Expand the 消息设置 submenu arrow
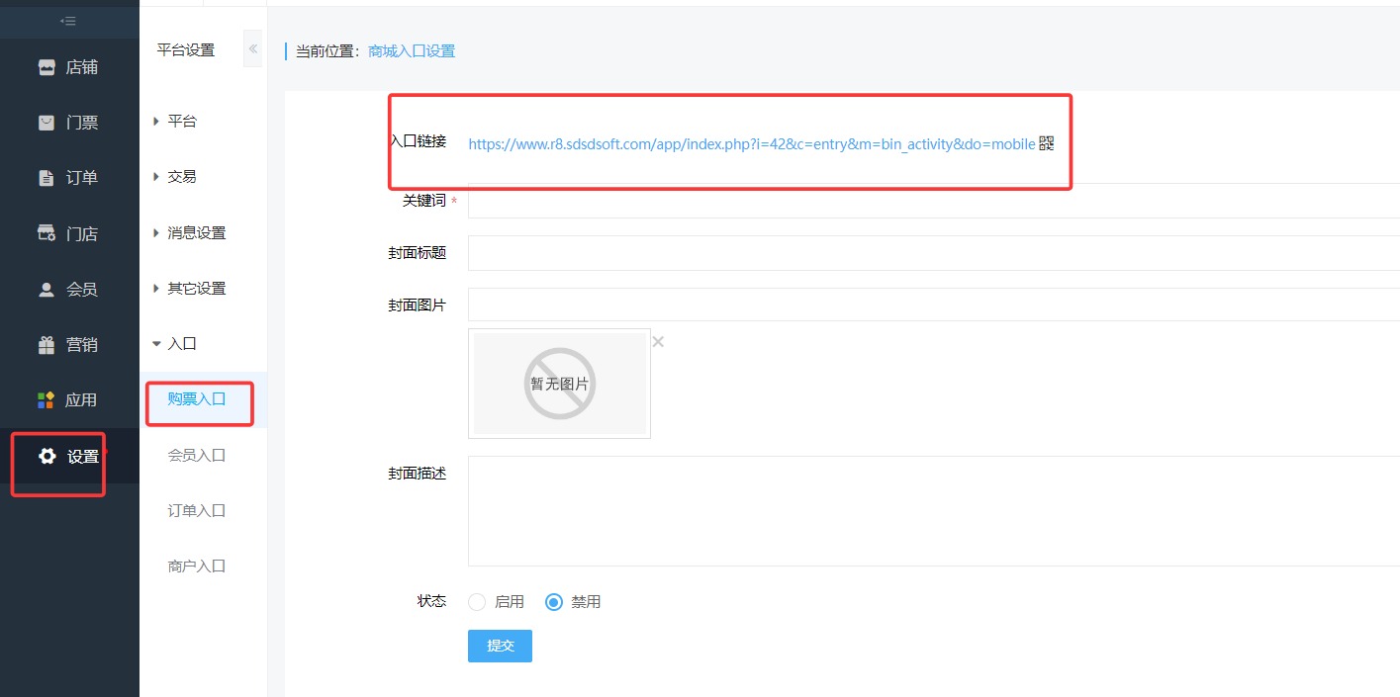 [x=156, y=233]
